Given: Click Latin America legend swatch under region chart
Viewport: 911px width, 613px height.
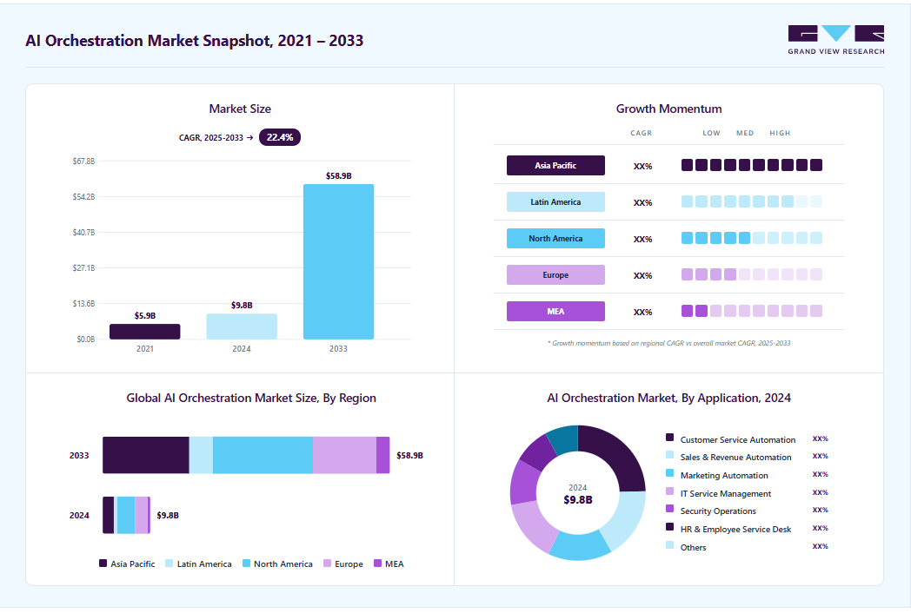Looking at the screenshot, I should pos(169,564).
